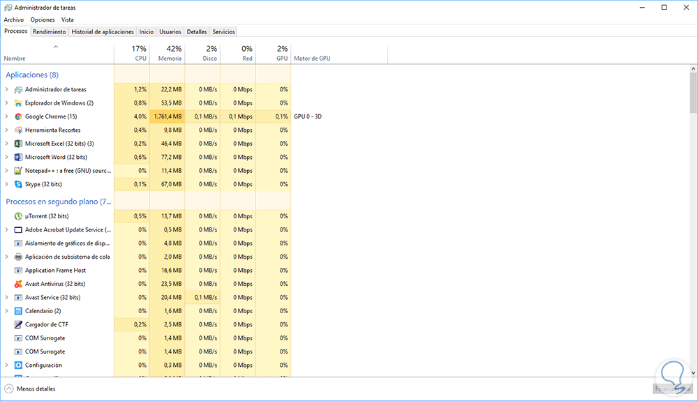Sort by the CPU column header
Image resolution: width=698 pixels, height=401 pixels.
click(132, 53)
